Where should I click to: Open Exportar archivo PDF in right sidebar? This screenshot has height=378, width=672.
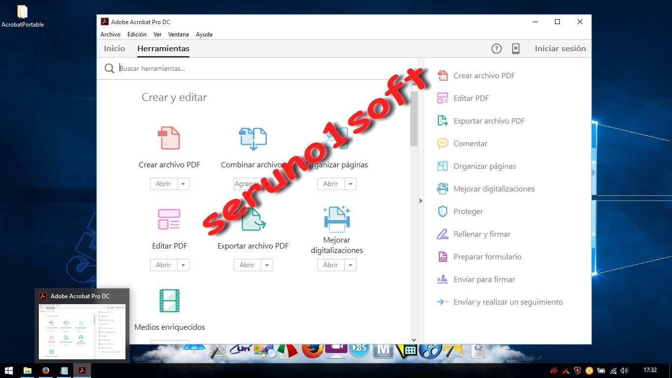tap(481, 121)
